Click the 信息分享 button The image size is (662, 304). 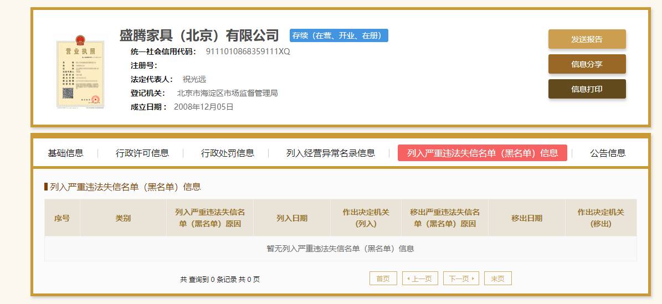(x=587, y=64)
